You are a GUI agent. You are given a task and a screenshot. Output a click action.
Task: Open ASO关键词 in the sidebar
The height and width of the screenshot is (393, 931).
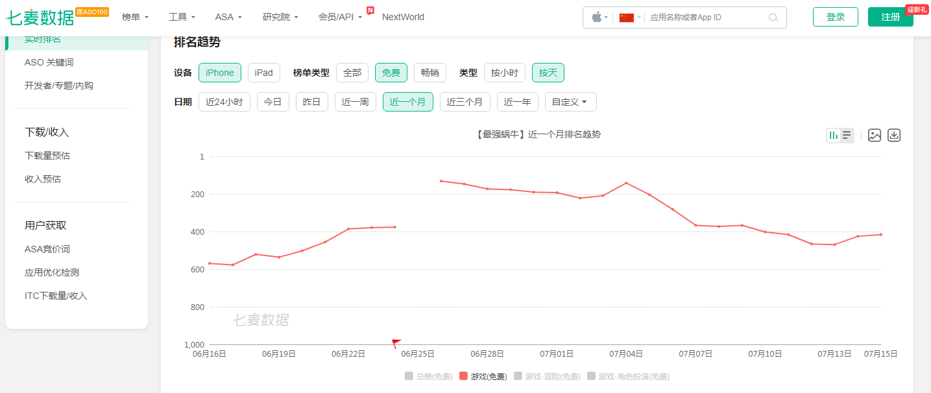[x=49, y=62]
